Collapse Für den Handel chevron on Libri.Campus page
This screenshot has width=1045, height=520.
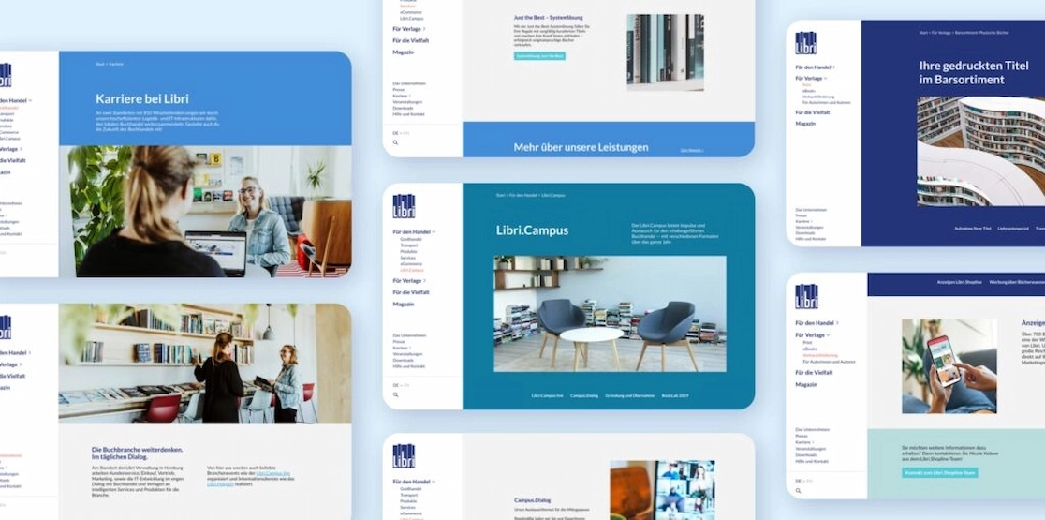pos(434,232)
